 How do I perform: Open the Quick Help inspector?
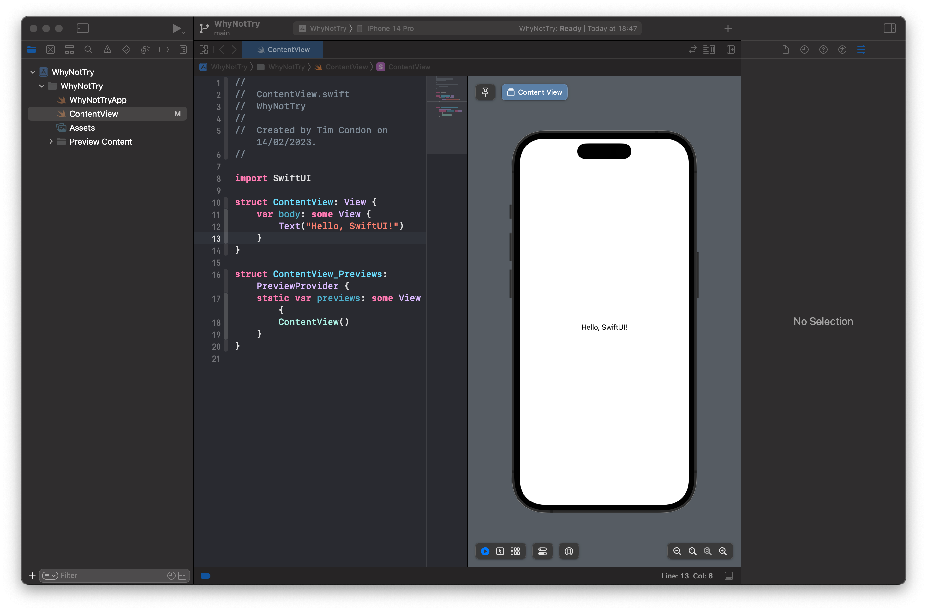click(x=823, y=50)
